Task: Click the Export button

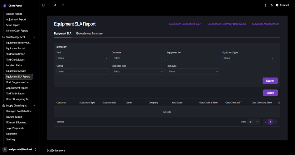Action: (x=270, y=93)
